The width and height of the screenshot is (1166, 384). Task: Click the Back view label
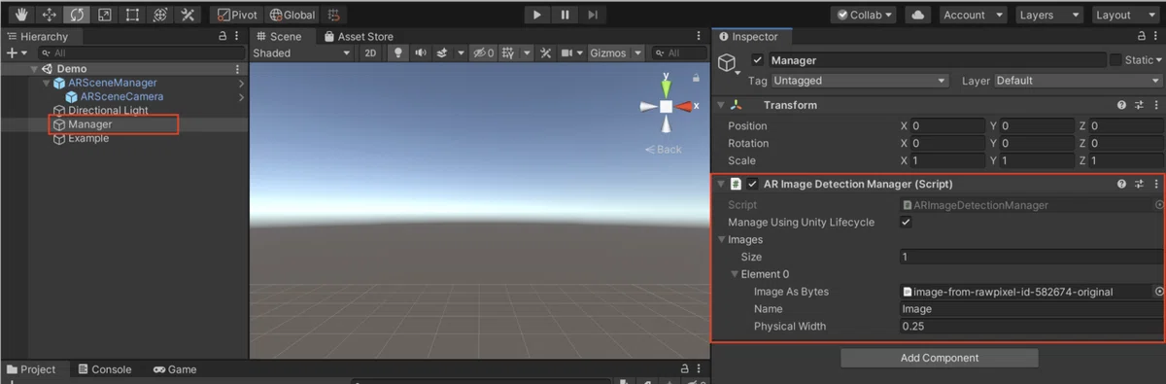pyautogui.click(x=664, y=150)
